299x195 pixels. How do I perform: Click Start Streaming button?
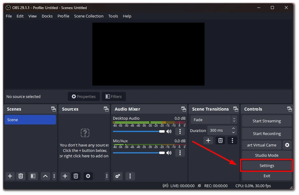click(x=267, y=121)
